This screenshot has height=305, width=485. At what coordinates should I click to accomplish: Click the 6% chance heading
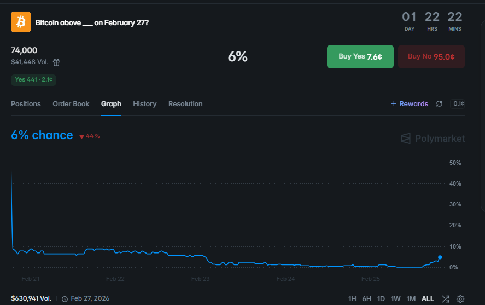[42, 135]
